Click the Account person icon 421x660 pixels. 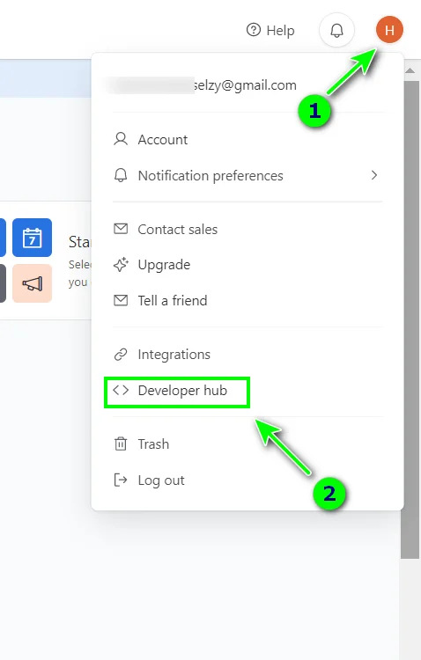tap(121, 139)
